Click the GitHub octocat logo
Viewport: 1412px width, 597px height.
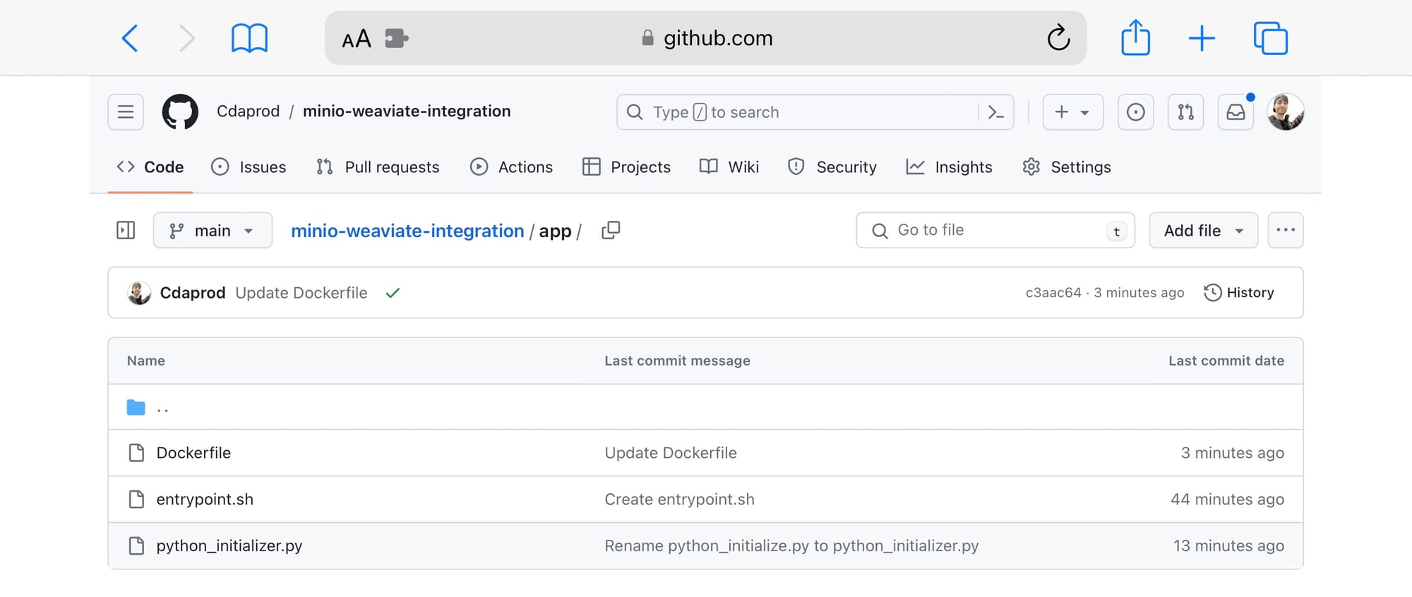(180, 112)
